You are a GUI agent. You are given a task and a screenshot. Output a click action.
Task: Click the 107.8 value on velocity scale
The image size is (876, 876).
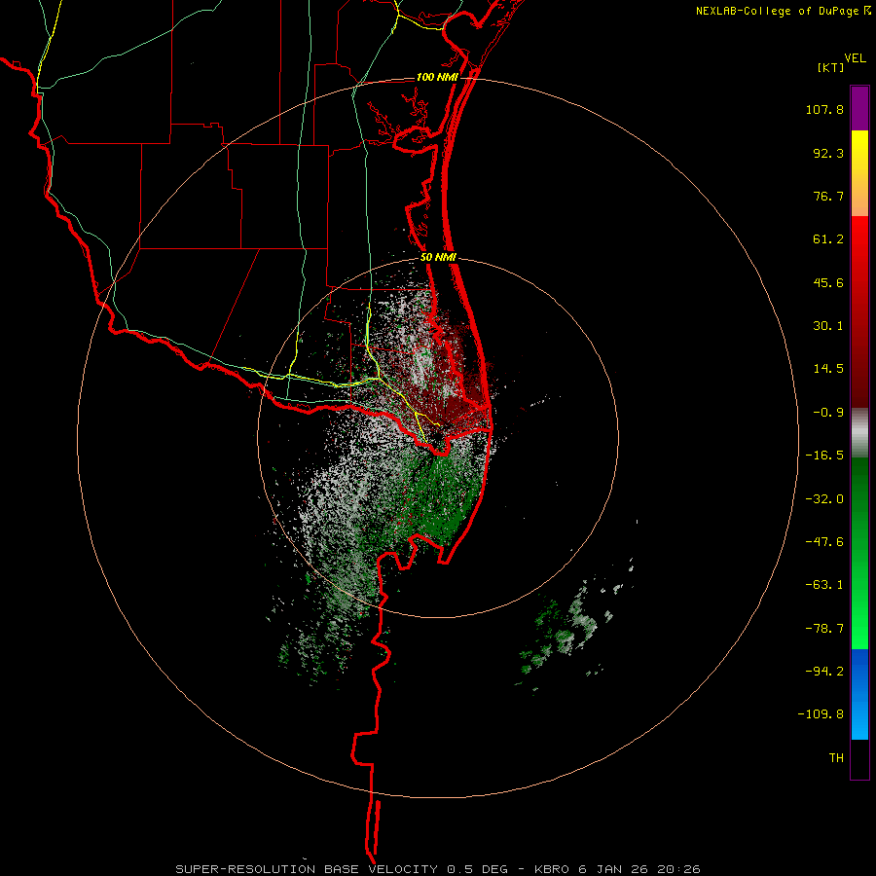point(824,109)
